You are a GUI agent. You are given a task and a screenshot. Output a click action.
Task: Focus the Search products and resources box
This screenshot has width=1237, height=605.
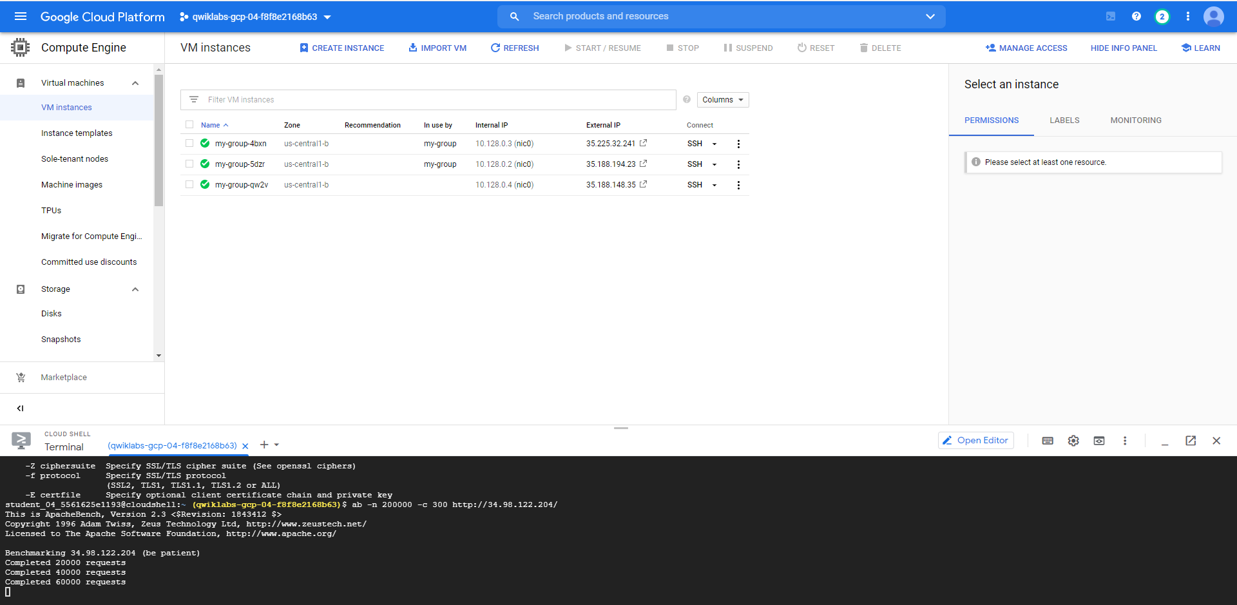point(722,17)
